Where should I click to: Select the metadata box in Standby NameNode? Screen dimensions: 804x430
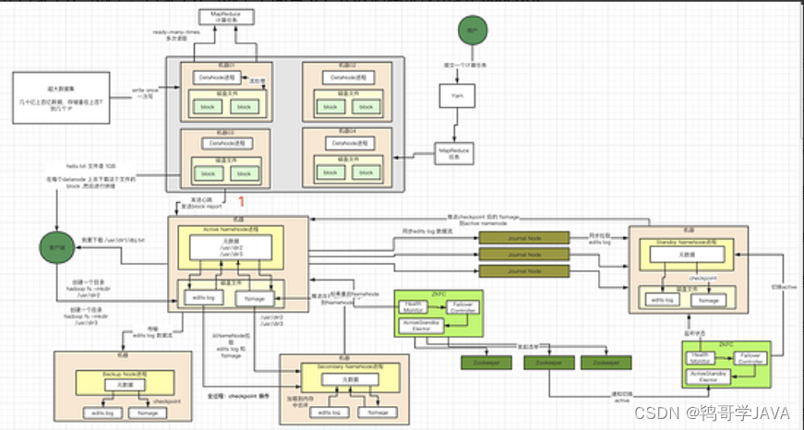pos(687,254)
